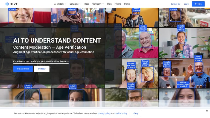
Task: Click the 'female senior primary' label
Action: click(x=167, y=64)
